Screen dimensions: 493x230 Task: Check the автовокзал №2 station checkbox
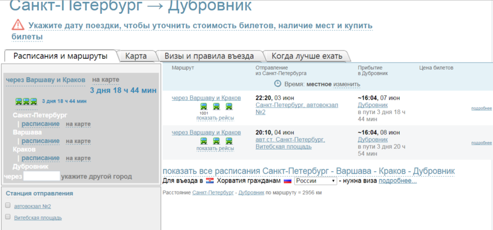(8, 205)
